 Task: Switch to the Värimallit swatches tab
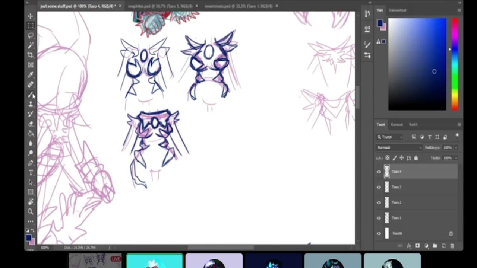[x=398, y=10]
